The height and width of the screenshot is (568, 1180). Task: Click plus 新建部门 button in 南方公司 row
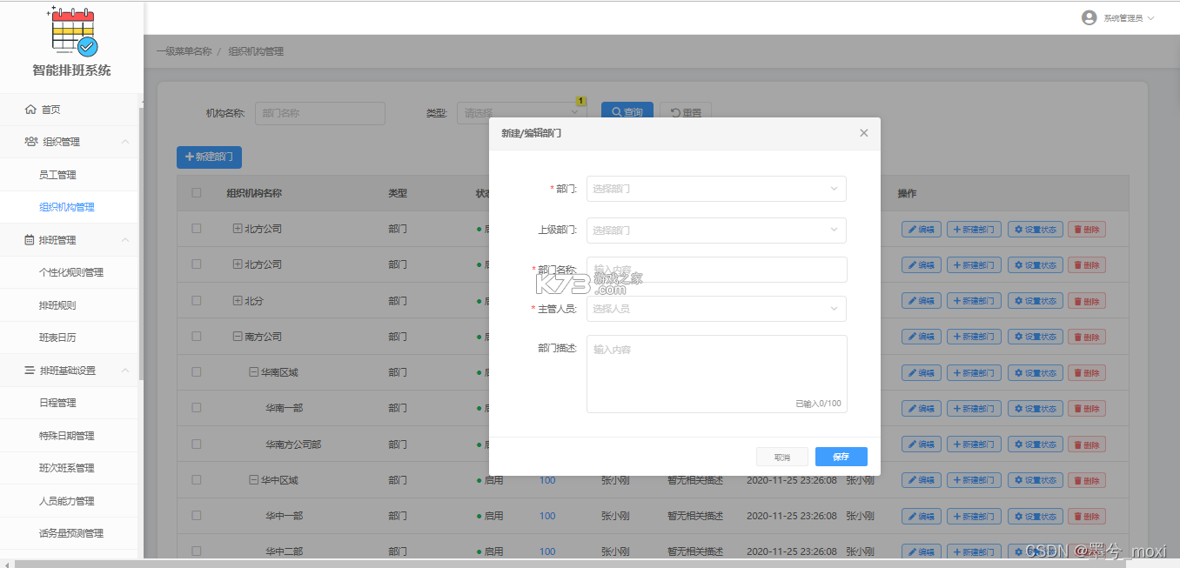(x=974, y=337)
